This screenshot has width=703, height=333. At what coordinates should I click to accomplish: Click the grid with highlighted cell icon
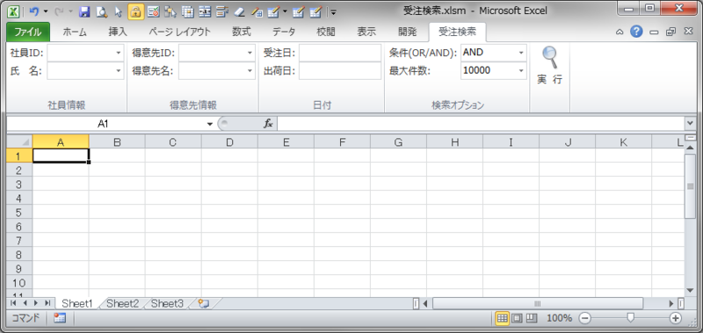[x=187, y=11]
